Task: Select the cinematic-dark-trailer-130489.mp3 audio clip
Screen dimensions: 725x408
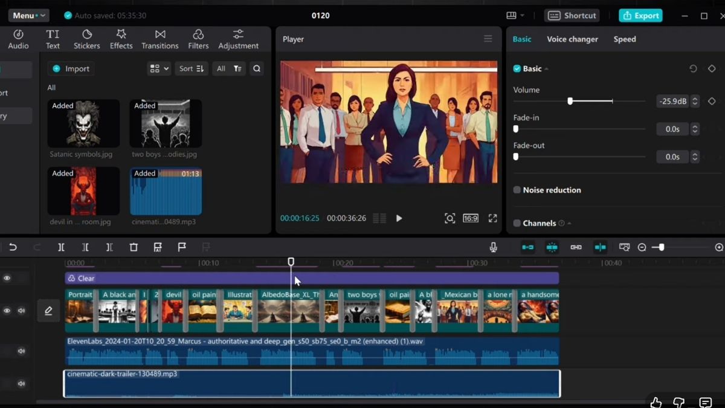Action: point(242,383)
